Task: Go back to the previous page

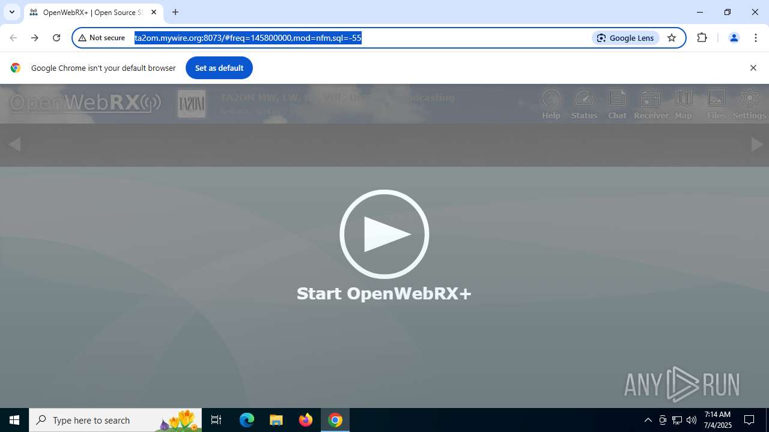Action: [x=13, y=38]
